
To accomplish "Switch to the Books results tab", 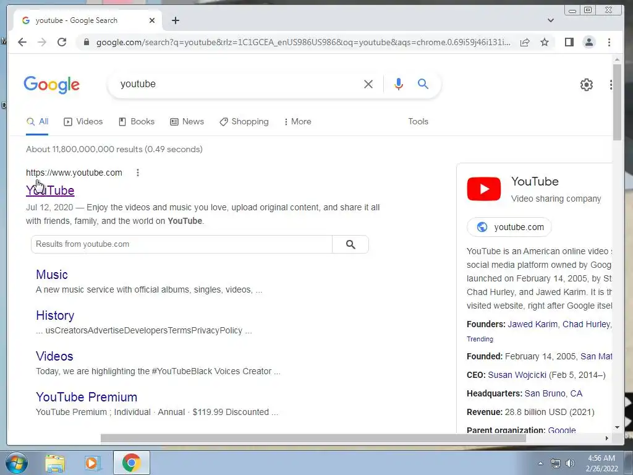I will pos(137,122).
